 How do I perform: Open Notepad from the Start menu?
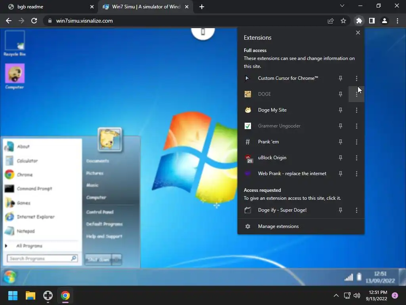42,231
